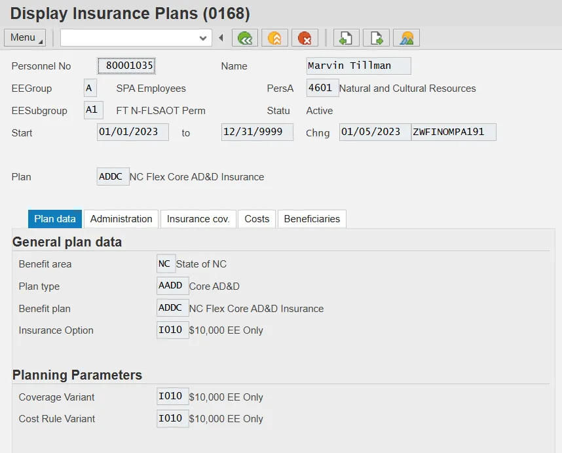Screen dimensions: 562x453
Task: Expand the command field dropdown
Action: pyautogui.click(x=203, y=39)
